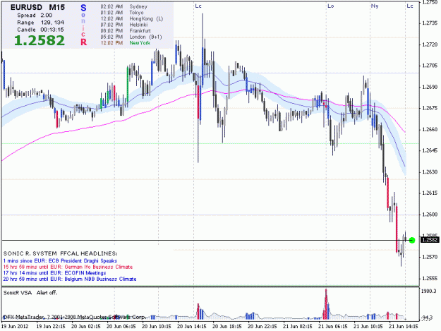Click the 19 Jun 22:15 time label
Viewport: 441px width, 331px height.
point(51,327)
